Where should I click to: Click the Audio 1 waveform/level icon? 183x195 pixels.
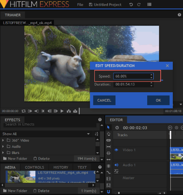pos(116,171)
